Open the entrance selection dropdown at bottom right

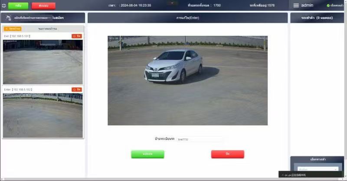pos(318,169)
